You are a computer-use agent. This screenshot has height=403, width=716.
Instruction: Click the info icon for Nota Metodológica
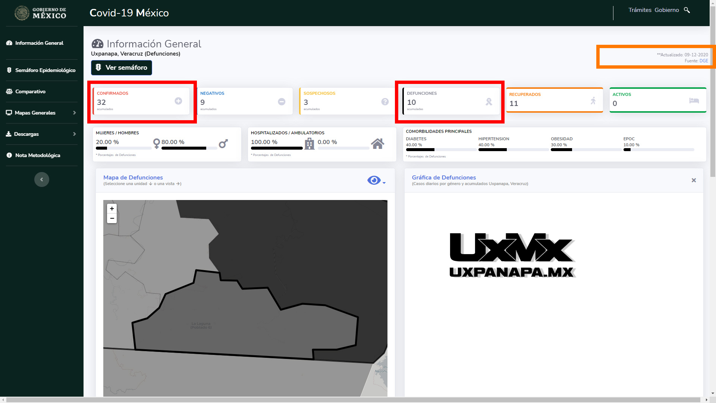(9, 155)
